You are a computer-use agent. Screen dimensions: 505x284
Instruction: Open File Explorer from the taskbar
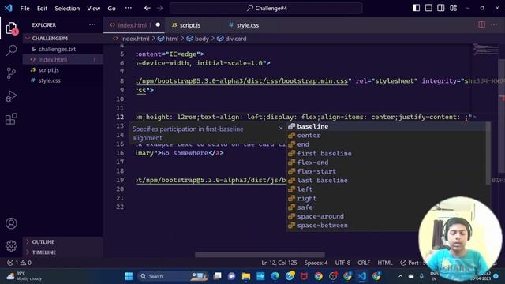point(246,276)
